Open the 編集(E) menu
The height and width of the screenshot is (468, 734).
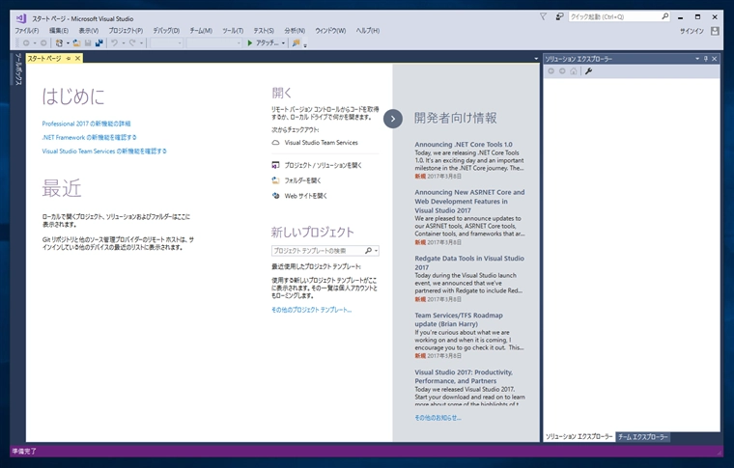59,30
